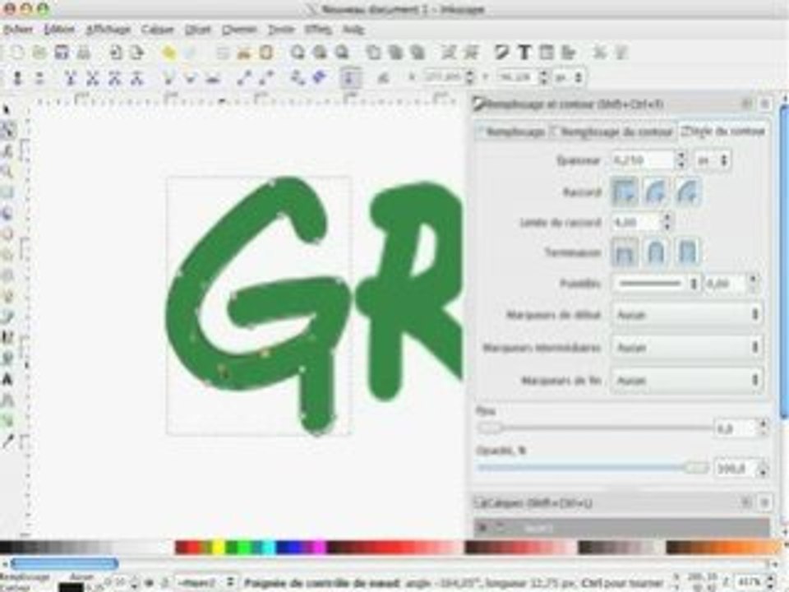Image resolution: width=789 pixels, height=592 pixels.
Task: Click the Limite du raccord stepper arrows
Action: pos(667,222)
